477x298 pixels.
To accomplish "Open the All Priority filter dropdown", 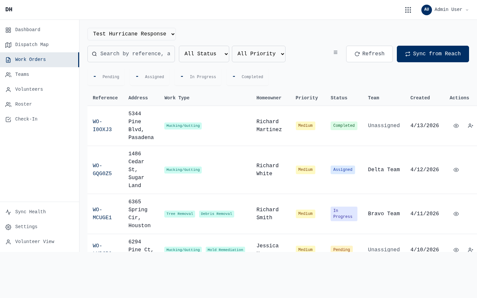I will 259,54.
